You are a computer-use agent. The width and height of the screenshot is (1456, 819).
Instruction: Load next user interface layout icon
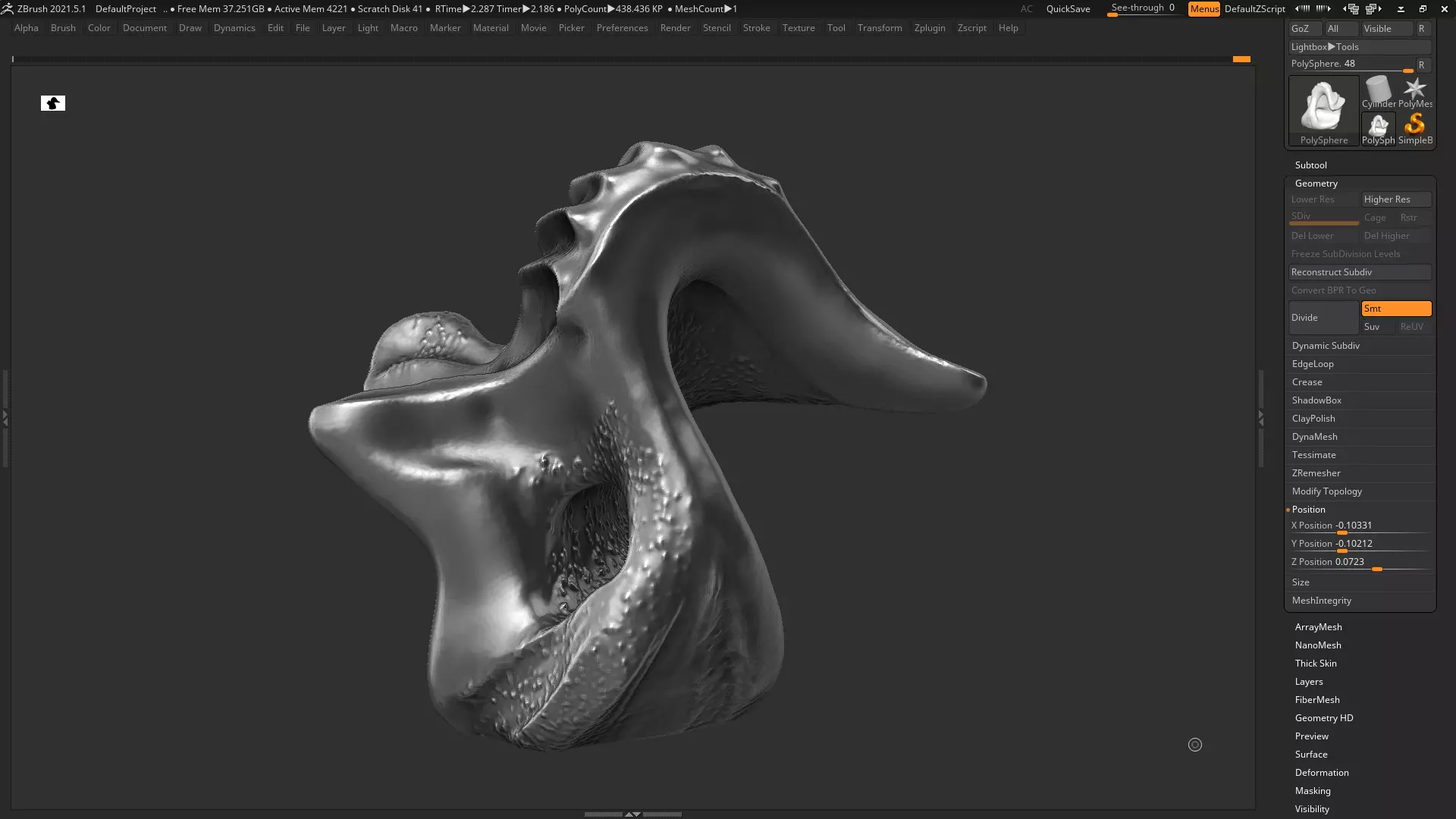pyautogui.click(x=1373, y=8)
